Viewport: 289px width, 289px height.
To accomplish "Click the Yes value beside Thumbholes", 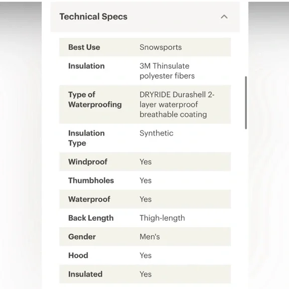I will [x=145, y=180].
